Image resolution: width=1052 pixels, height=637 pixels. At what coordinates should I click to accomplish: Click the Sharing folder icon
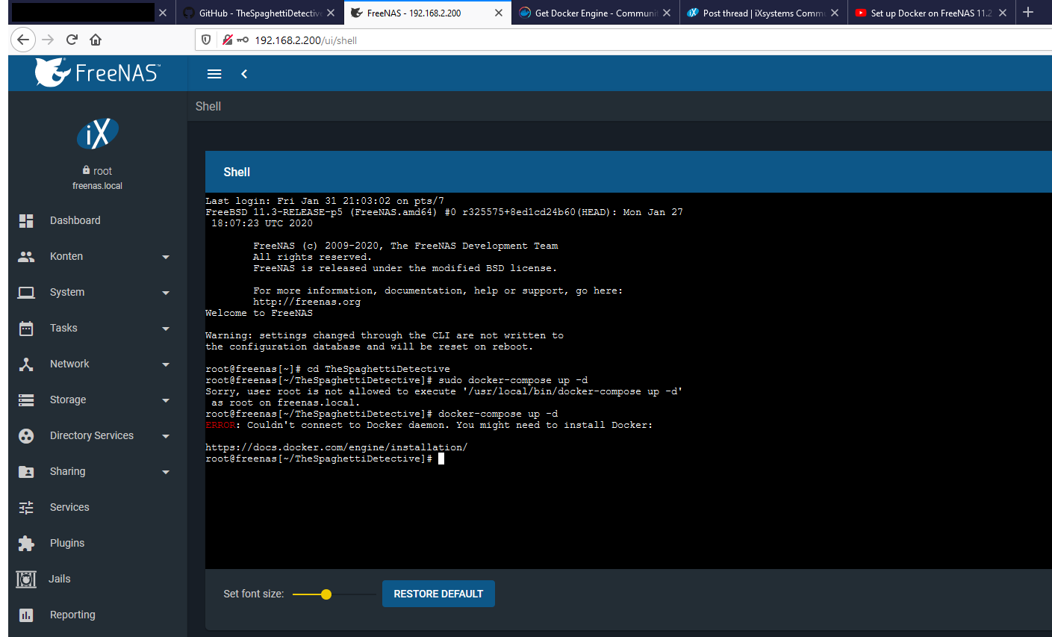pos(26,471)
